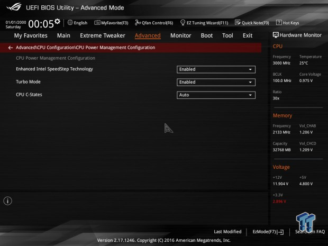Click BCLK value 100.0 MHz

point(282,80)
